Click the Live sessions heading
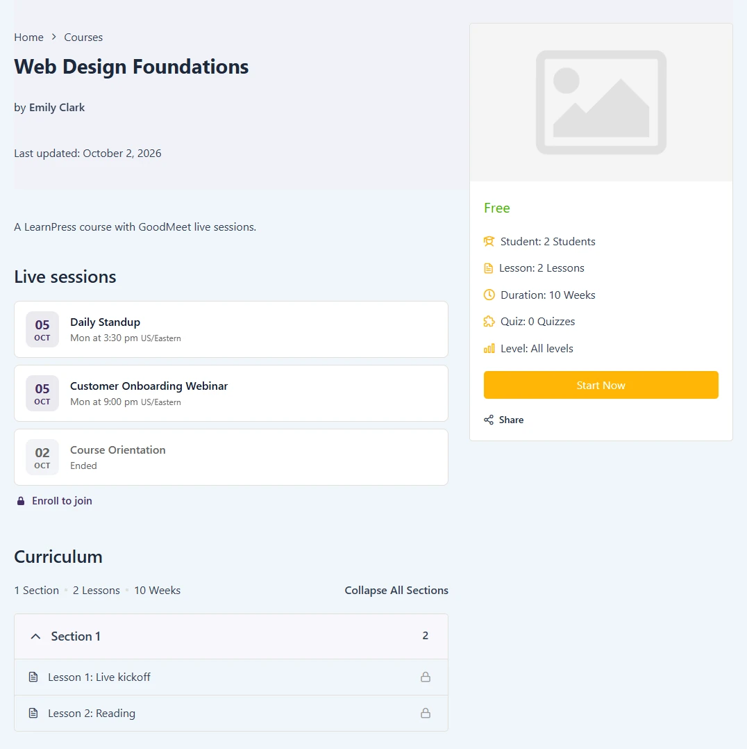Viewport: 747px width, 749px height. pyautogui.click(x=65, y=277)
